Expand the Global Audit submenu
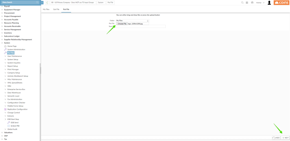 tap(6, 129)
